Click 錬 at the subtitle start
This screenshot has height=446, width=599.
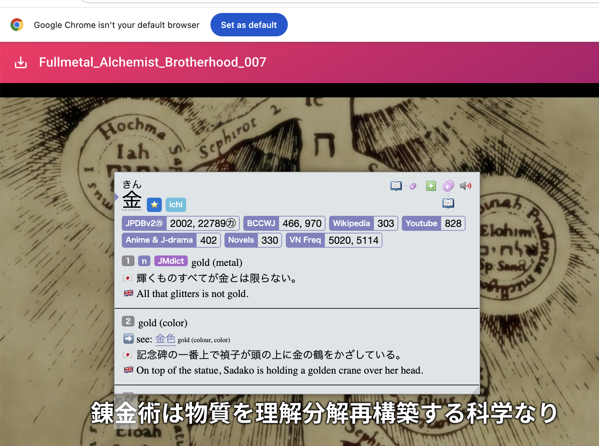[102, 413]
